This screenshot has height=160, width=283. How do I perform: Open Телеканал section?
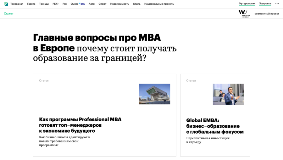(17, 4)
